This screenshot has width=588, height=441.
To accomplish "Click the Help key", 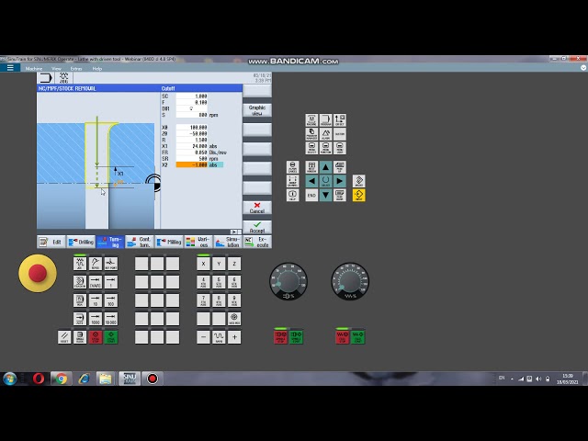I will pyautogui.click(x=292, y=195).
